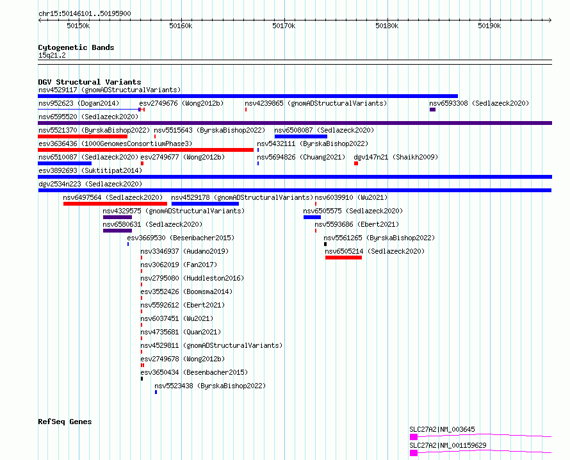The image size is (570, 460).
Task: Open dgv147n21 (Shaikh2009) label
Action: pyautogui.click(x=396, y=157)
